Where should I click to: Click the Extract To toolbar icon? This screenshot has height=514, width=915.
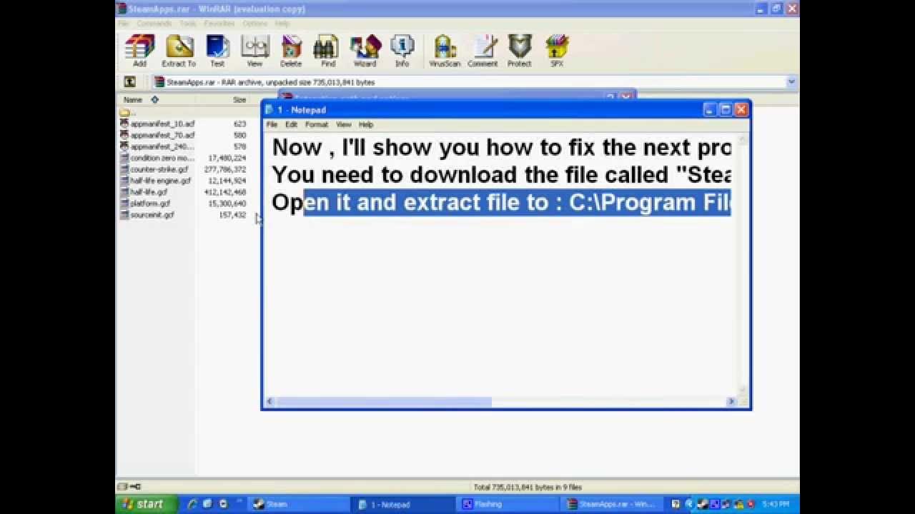point(179,51)
